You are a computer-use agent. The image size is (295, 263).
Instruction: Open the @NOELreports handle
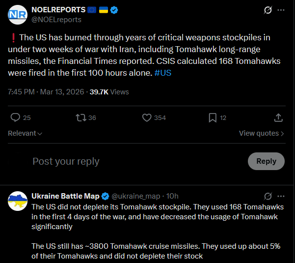point(56,20)
